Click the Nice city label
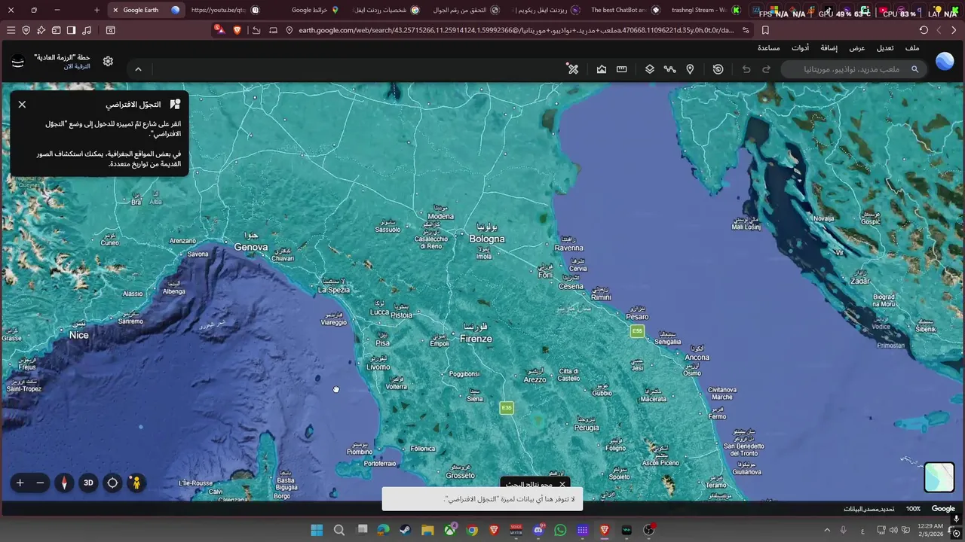965x542 pixels. pos(78,335)
